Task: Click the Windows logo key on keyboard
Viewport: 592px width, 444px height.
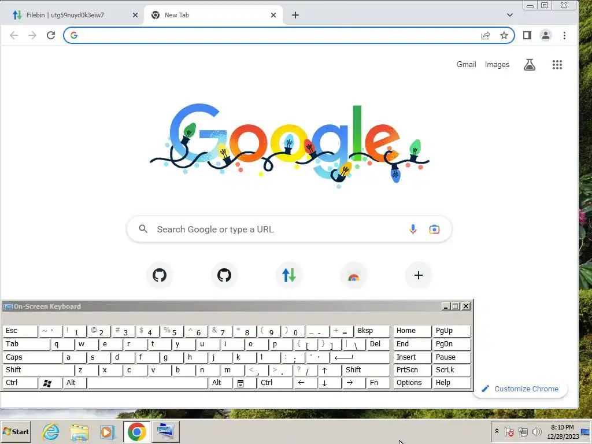Action: click(x=50, y=383)
